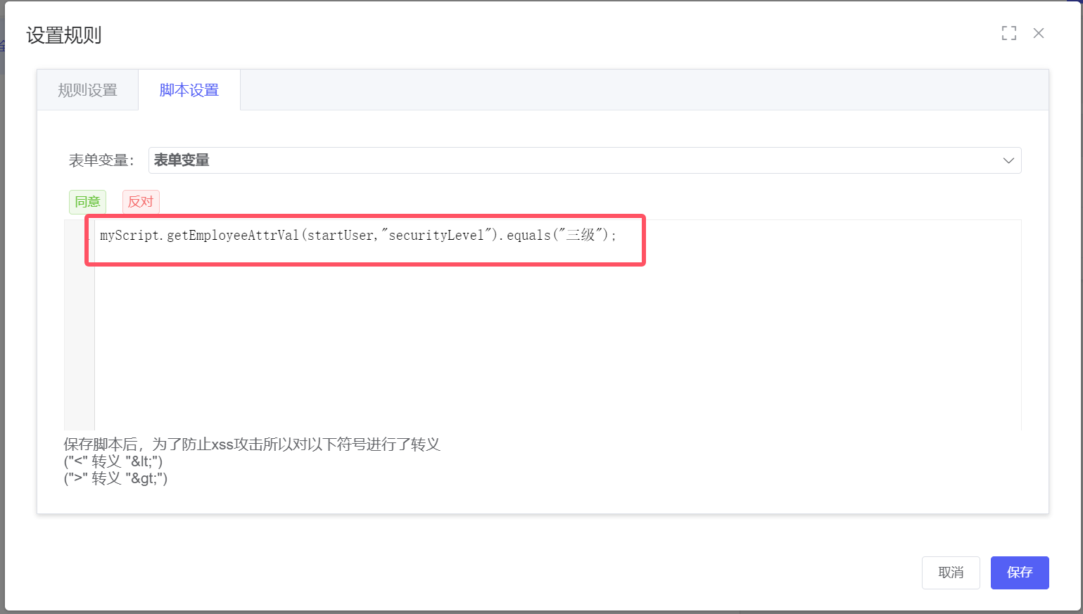Switch to the 规则设置 tab

tap(87, 90)
